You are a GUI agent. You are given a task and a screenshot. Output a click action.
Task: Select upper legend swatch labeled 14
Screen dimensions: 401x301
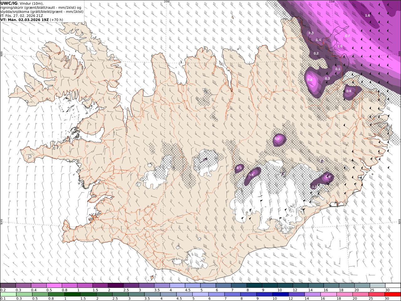pyautogui.click(x=315, y=286)
